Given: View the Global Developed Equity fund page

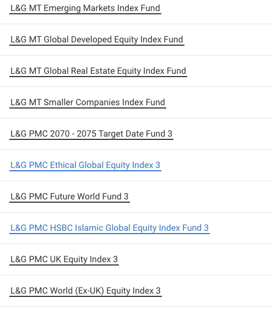Looking at the screenshot, I should click(97, 40).
